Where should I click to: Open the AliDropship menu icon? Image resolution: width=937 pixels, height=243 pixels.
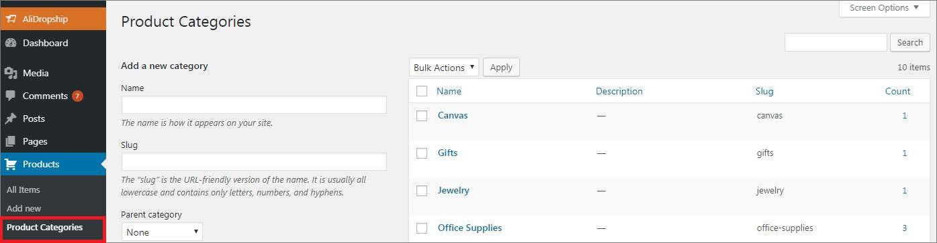click(x=11, y=19)
